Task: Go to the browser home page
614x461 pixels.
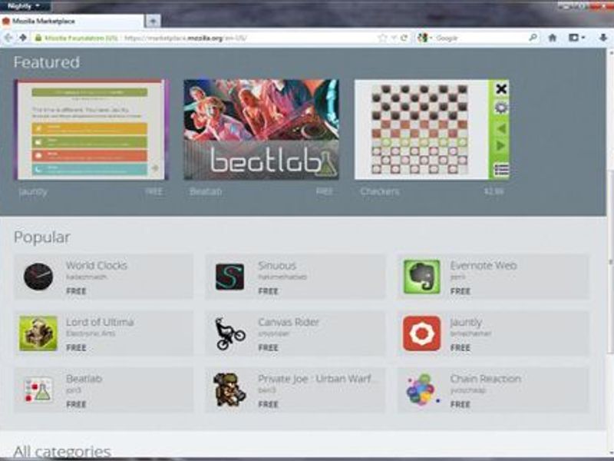Action: click(552, 38)
